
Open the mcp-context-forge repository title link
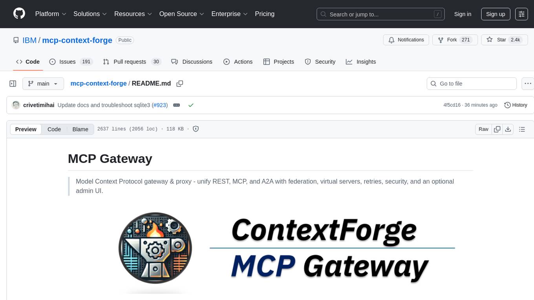pyautogui.click(x=77, y=40)
